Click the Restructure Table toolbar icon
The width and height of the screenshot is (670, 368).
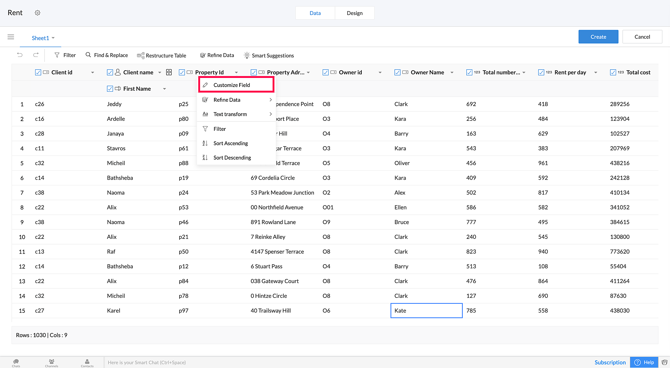141,56
